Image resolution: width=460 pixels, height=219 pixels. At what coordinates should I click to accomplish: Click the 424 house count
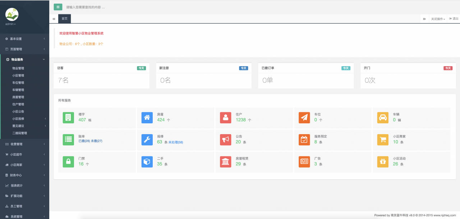pos(161,120)
